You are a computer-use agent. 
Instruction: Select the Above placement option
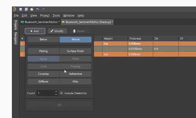(x=76, y=40)
